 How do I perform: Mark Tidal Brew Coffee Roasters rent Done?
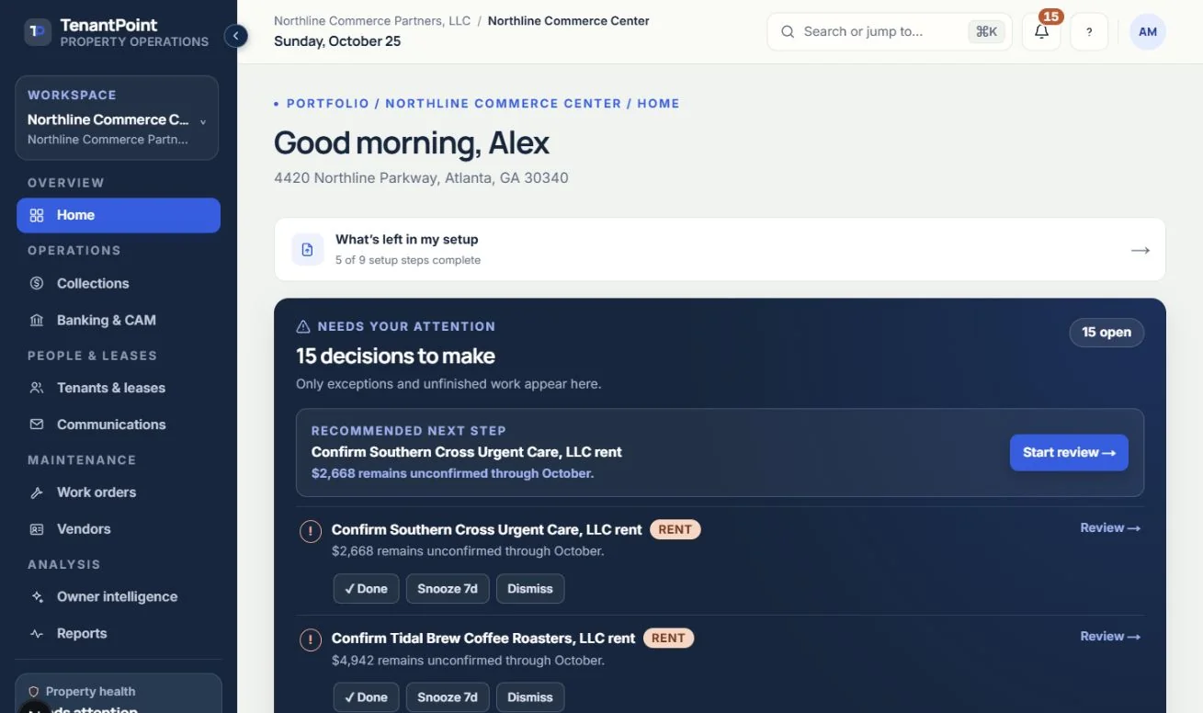pyautogui.click(x=366, y=697)
